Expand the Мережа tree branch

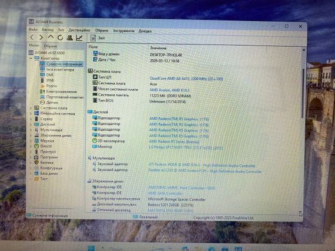click(31, 141)
